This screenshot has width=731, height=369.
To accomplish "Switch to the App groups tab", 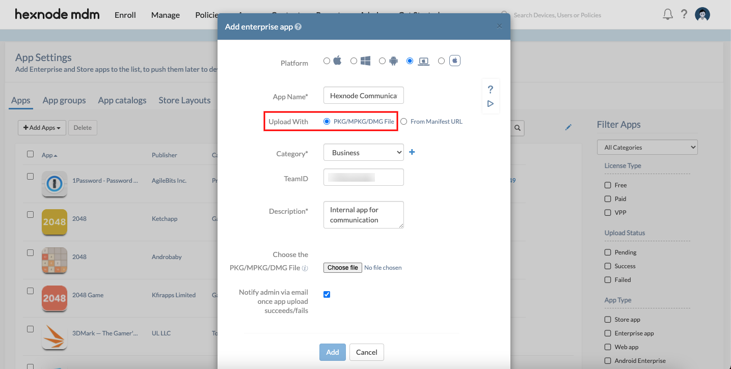I will click(x=64, y=100).
